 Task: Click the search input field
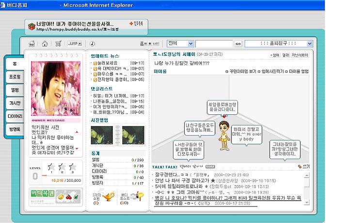click(214, 44)
